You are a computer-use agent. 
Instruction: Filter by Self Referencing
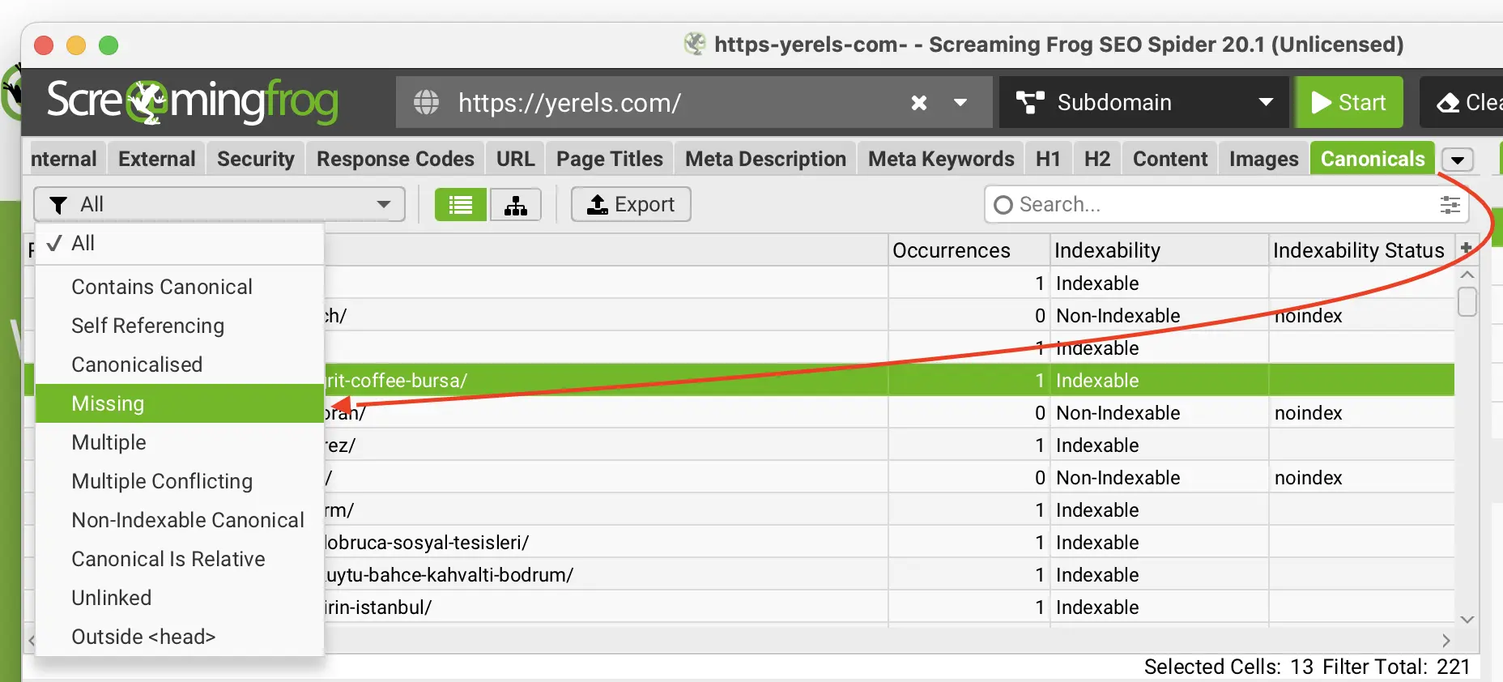coord(180,326)
